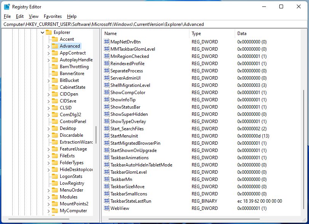309x224 pixels.
Task: Open the Edit menu
Action: 20,16
